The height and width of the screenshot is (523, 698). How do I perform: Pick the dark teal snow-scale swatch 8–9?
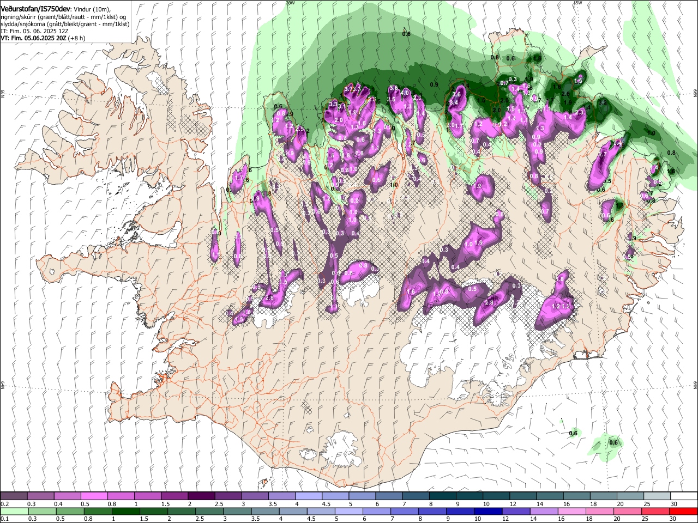442,496
